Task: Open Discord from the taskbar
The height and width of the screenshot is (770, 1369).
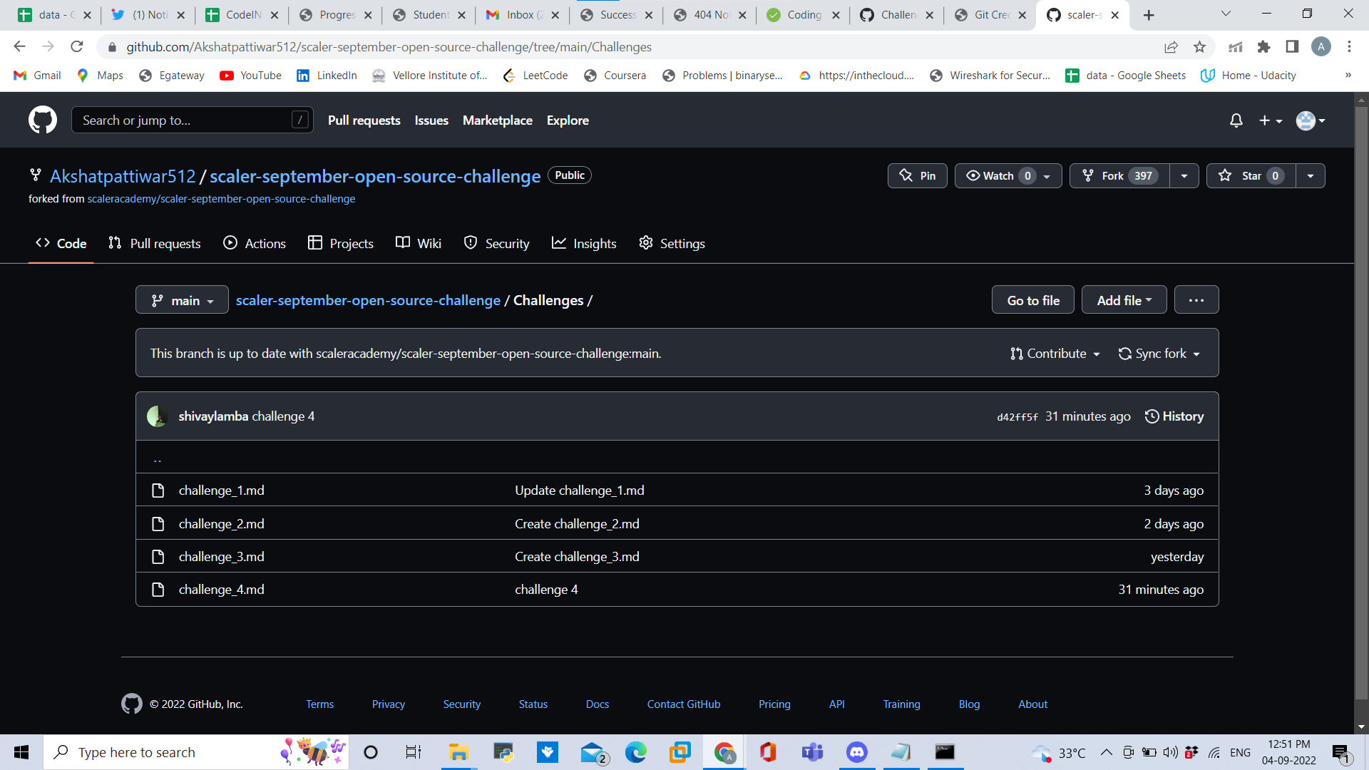Action: 856,751
